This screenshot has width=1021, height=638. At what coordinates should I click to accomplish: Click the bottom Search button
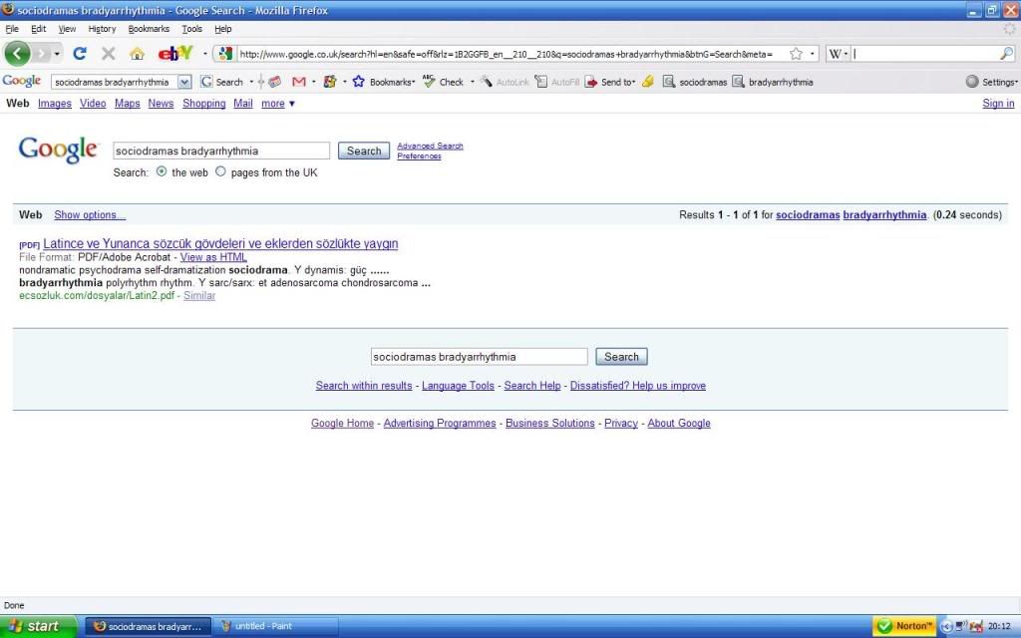[x=621, y=357]
